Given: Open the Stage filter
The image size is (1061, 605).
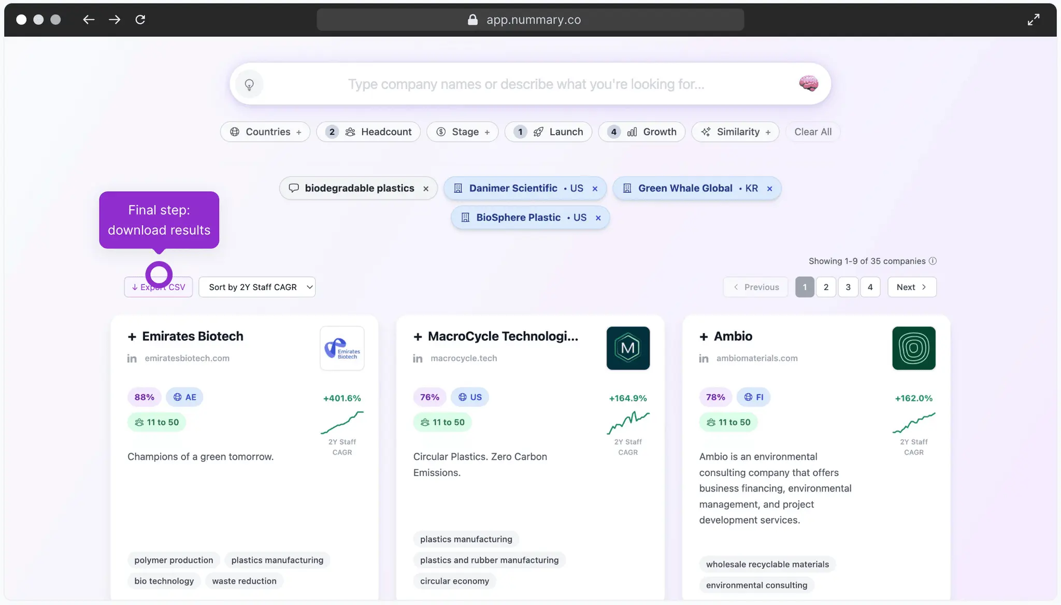Looking at the screenshot, I should tap(463, 132).
